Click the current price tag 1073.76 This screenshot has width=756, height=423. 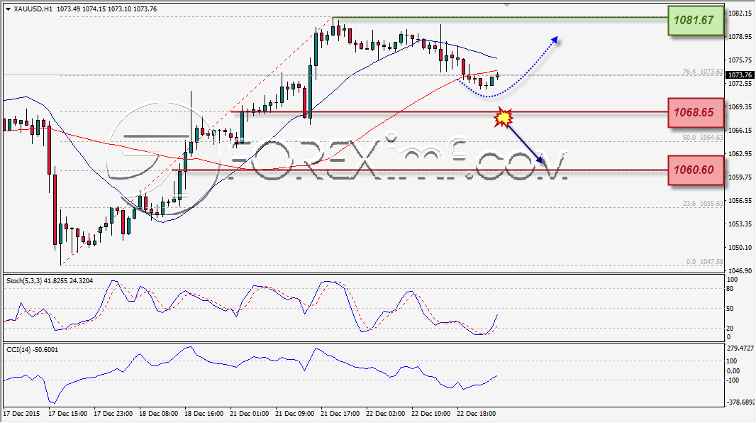point(740,75)
